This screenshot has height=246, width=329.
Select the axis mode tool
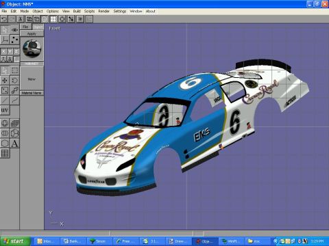tap(5, 40)
